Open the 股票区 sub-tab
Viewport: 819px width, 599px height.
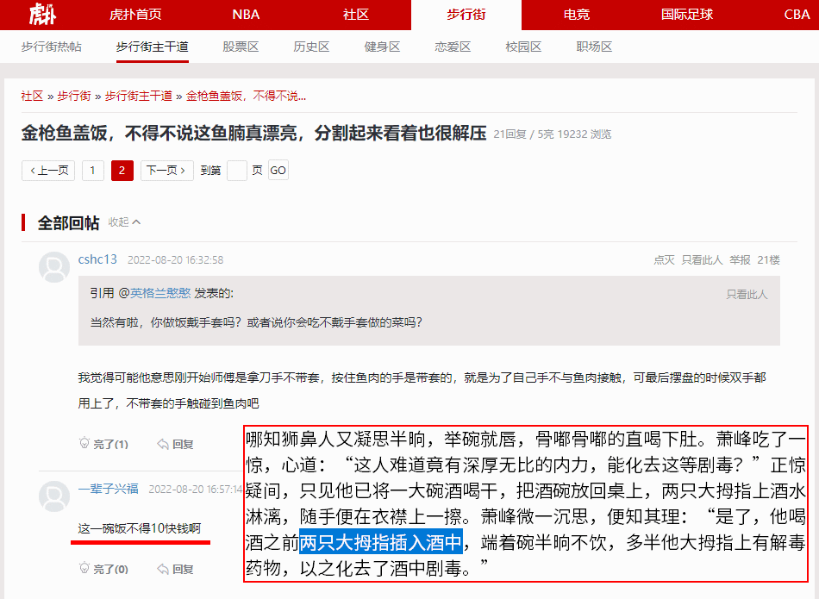[x=241, y=47]
